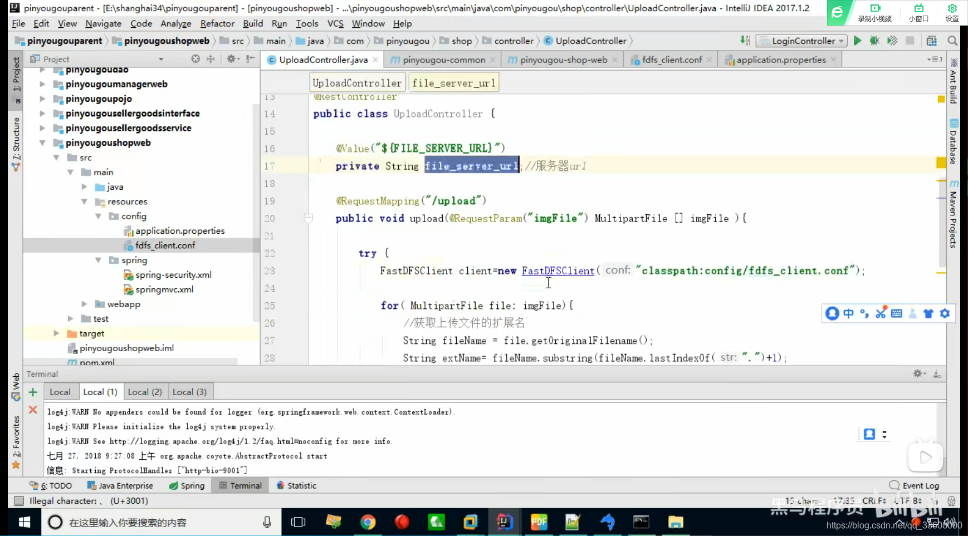Run with Coverage icon in toolbar

tap(892, 41)
